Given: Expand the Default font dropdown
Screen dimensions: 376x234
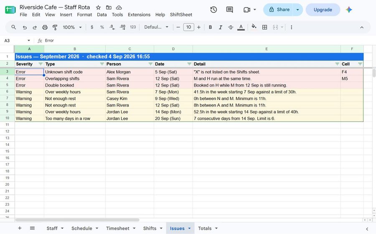Looking at the screenshot, I should pos(156,27).
